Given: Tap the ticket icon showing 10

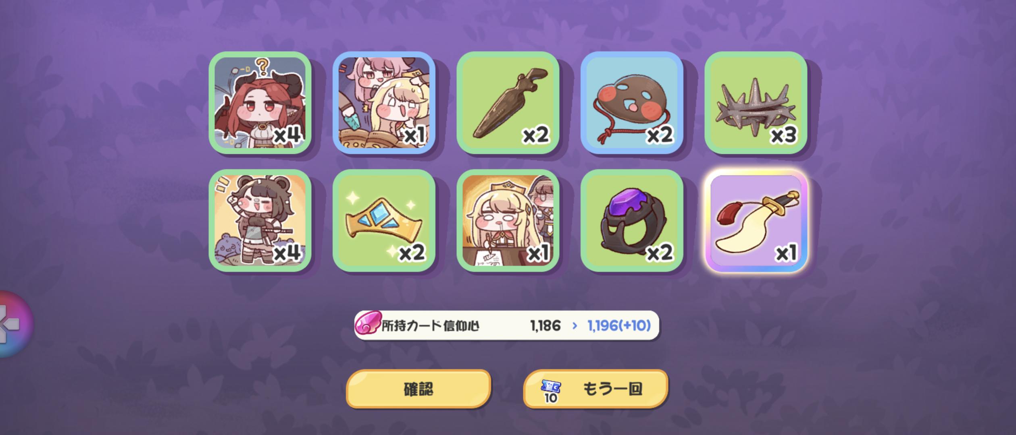Looking at the screenshot, I should [551, 391].
